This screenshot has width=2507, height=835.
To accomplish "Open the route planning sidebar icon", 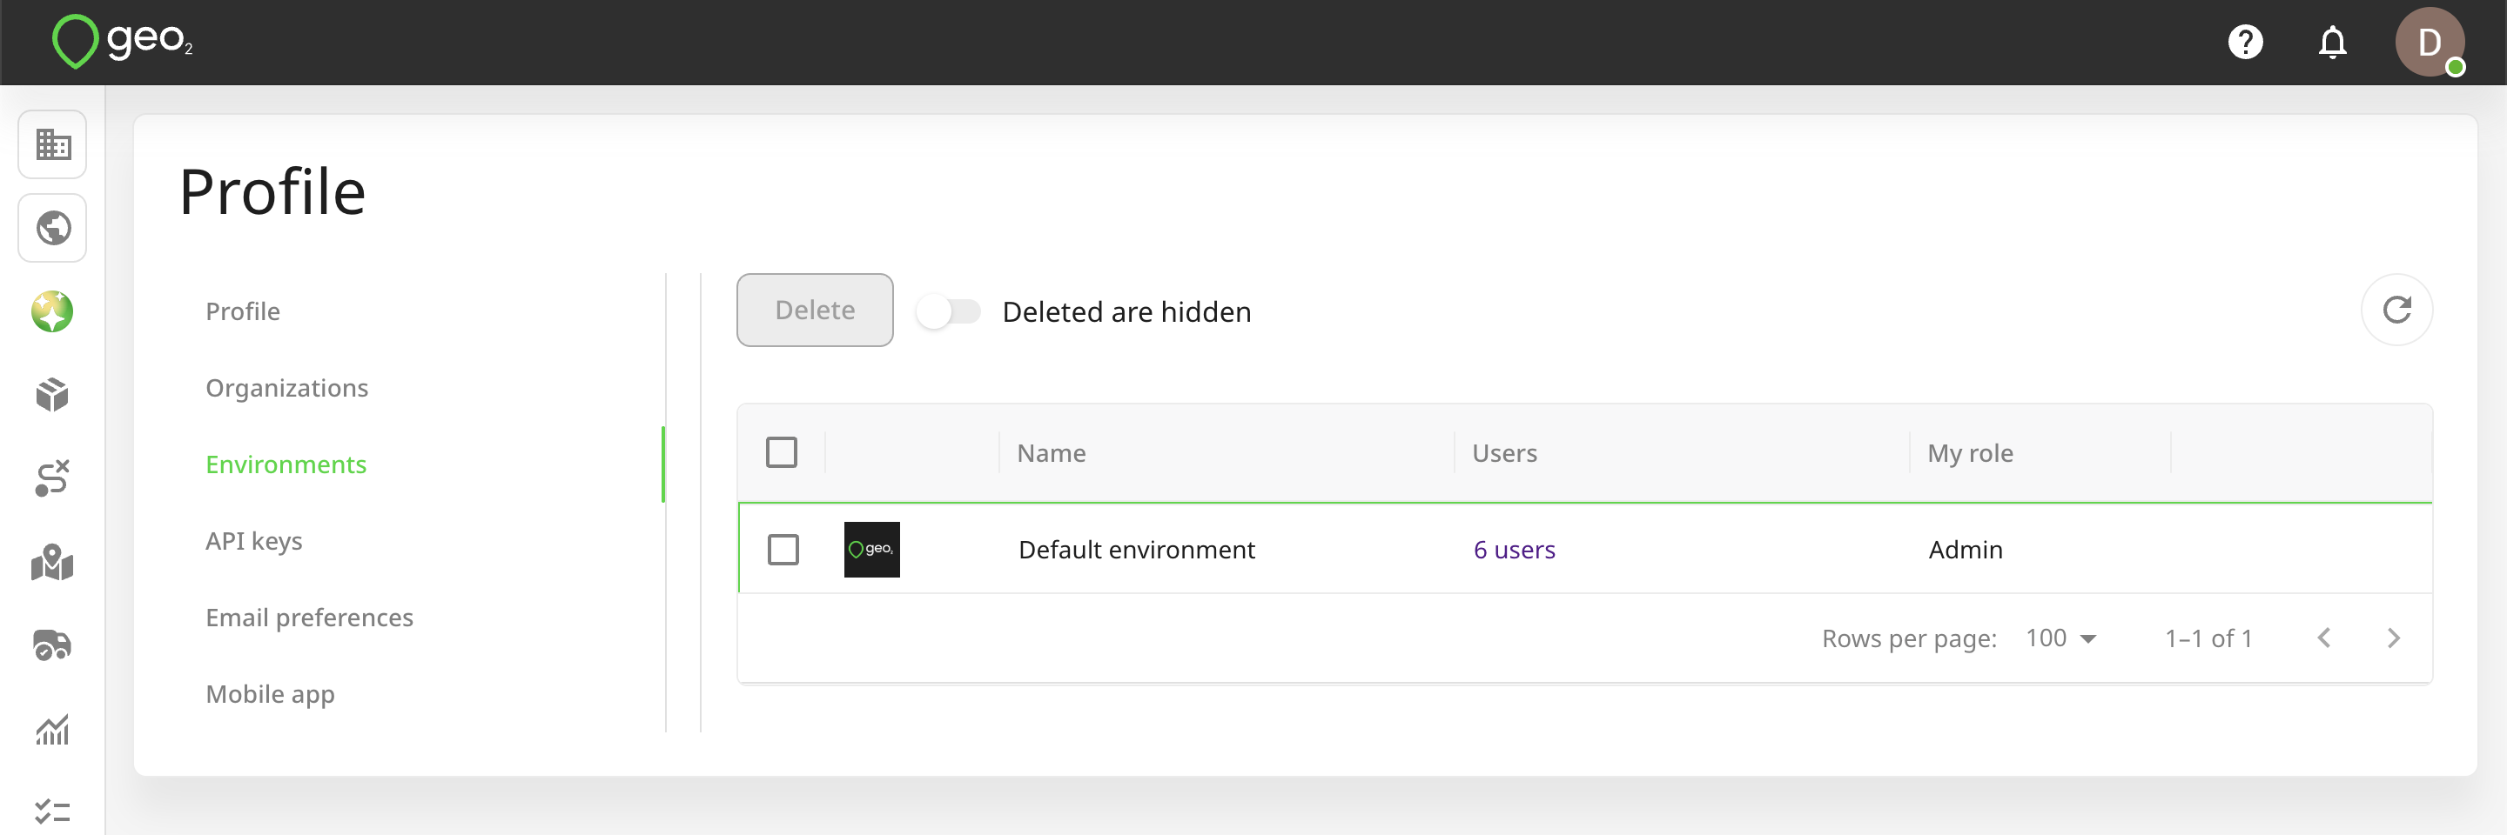I will pos(52,478).
